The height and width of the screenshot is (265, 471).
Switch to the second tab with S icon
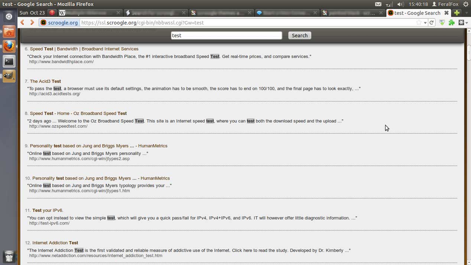click(x=353, y=13)
